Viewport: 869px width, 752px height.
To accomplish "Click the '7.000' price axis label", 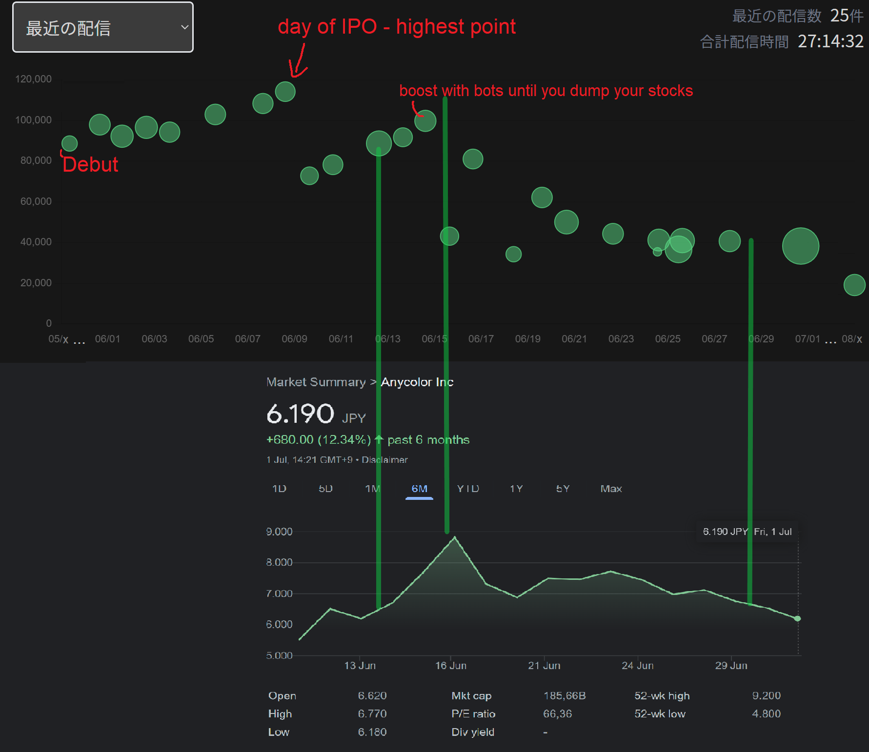I will click(x=279, y=594).
